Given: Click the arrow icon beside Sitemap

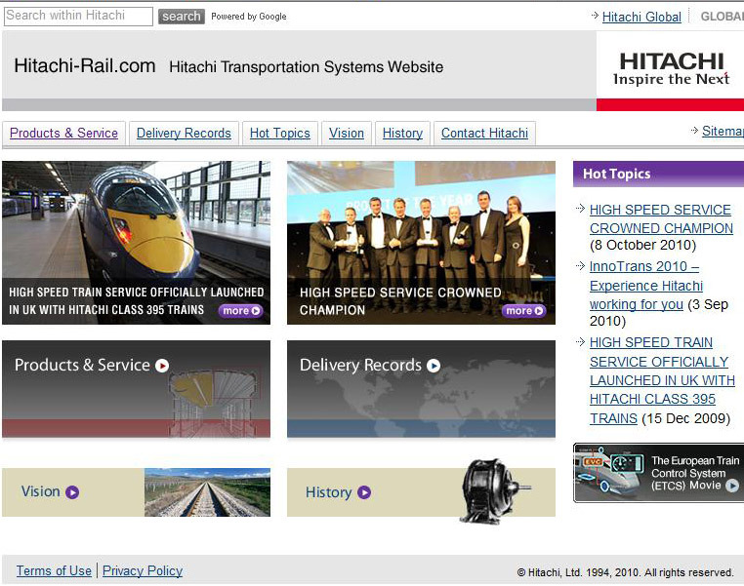Looking at the screenshot, I should click(x=694, y=130).
